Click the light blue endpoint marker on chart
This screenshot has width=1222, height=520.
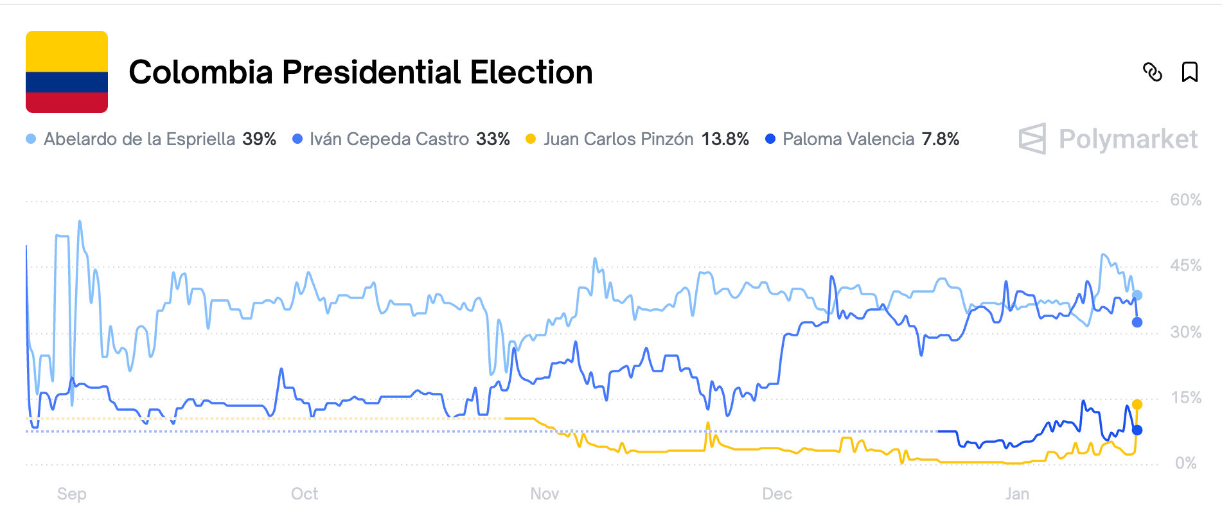tap(1137, 295)
